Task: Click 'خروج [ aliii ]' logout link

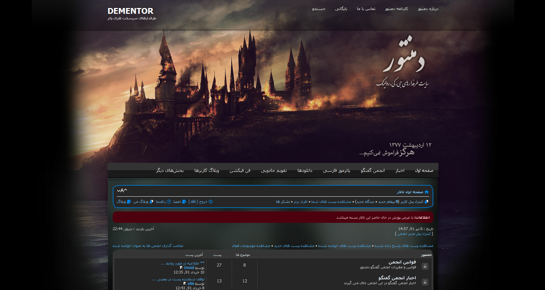Action: [x=198, y=201]
